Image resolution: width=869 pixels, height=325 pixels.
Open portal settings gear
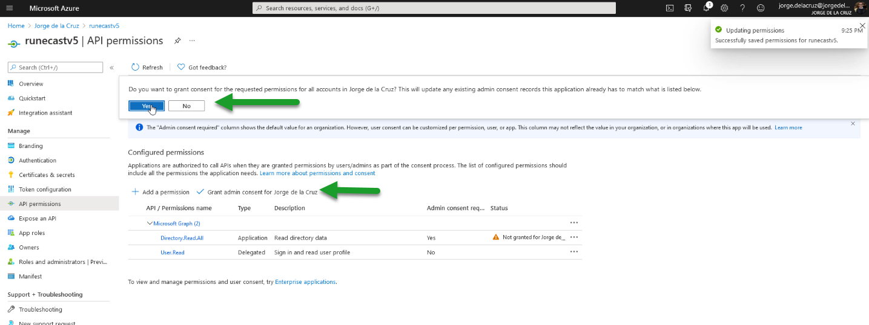pos(724,8)
